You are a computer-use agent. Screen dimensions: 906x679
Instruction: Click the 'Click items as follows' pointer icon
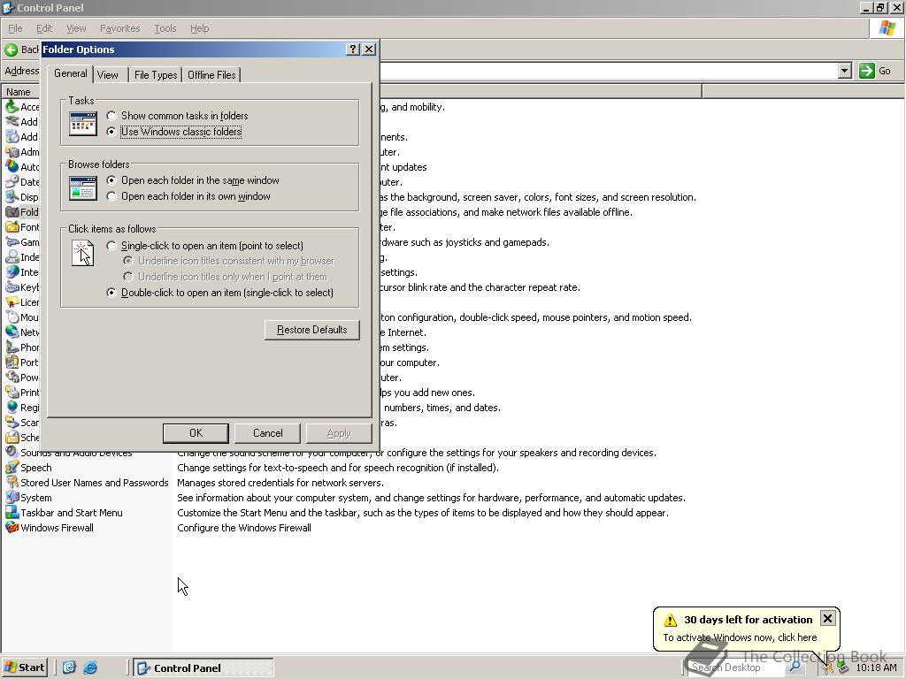[82, 253]
